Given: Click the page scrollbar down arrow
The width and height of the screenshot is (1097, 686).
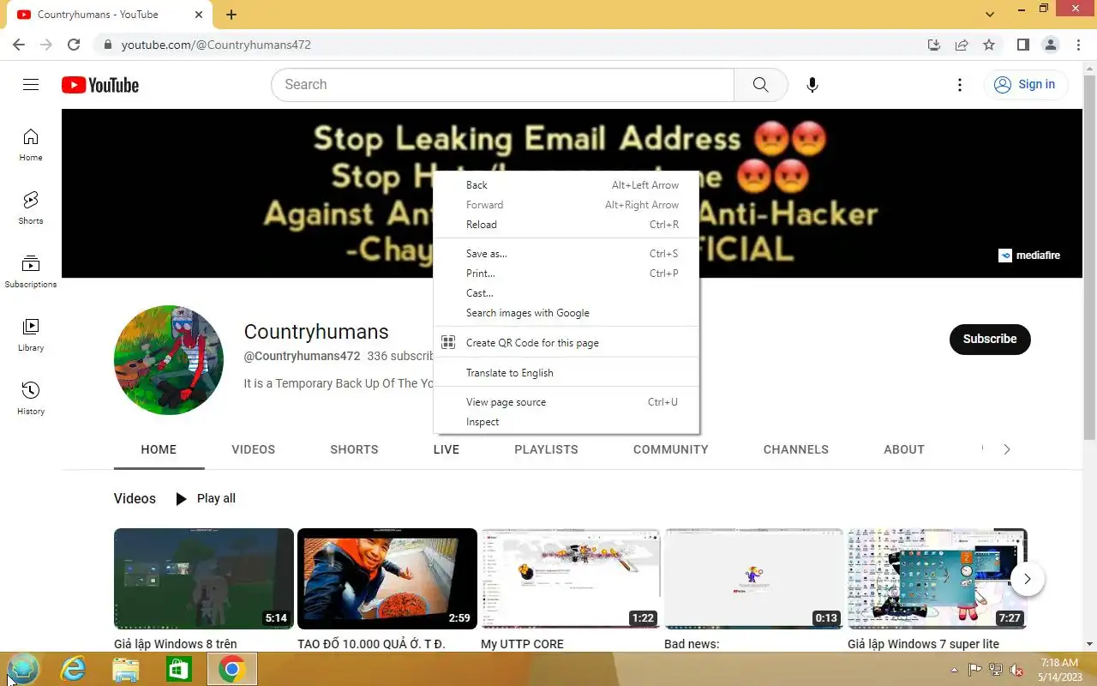Looking at the screenshot, I should tap(1090, 644).
